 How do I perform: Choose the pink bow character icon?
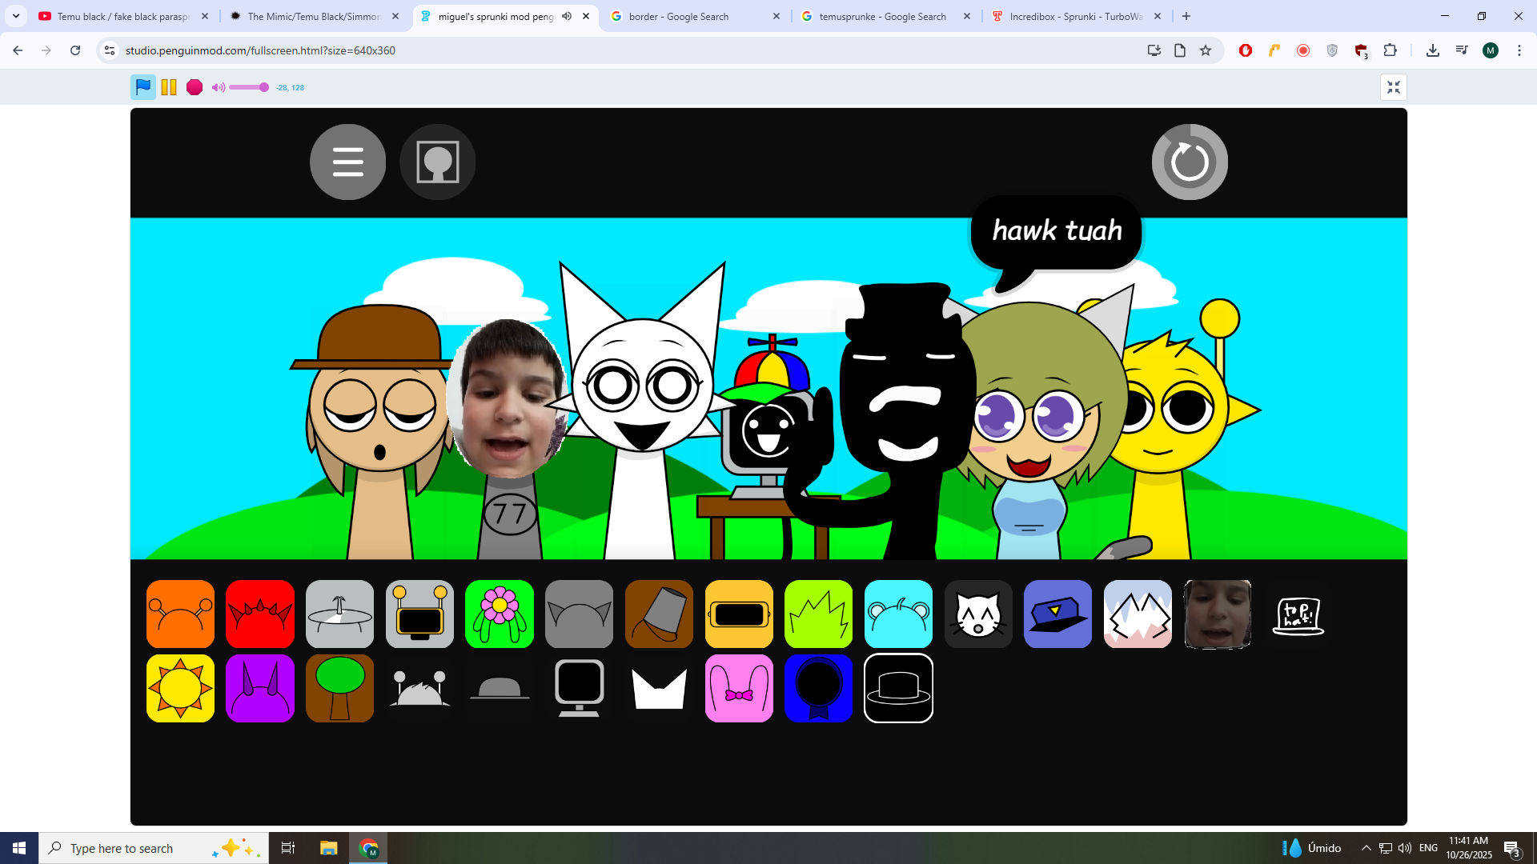pos(739,688)
